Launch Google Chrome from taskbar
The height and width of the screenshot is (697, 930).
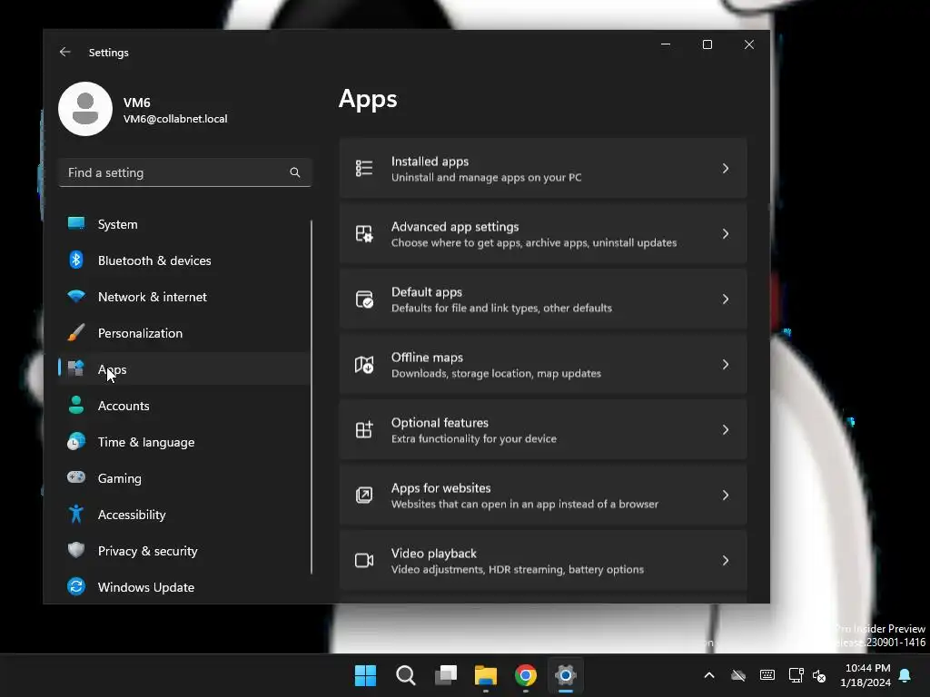[x=526, y=675]
